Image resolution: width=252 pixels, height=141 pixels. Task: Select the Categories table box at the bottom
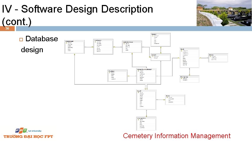[146, 124]
